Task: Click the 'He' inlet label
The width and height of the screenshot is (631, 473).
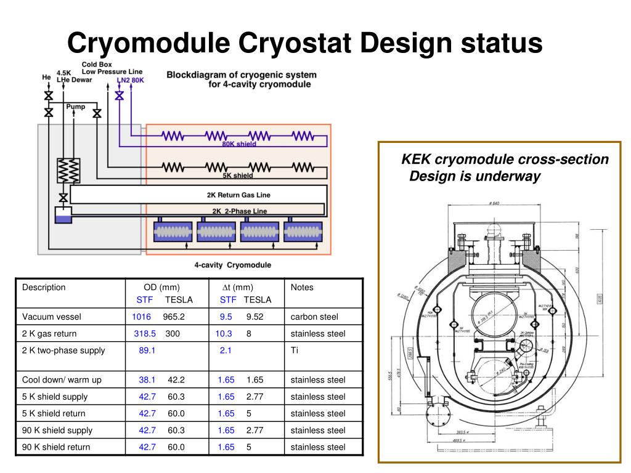Action: (x=47, y=77)
